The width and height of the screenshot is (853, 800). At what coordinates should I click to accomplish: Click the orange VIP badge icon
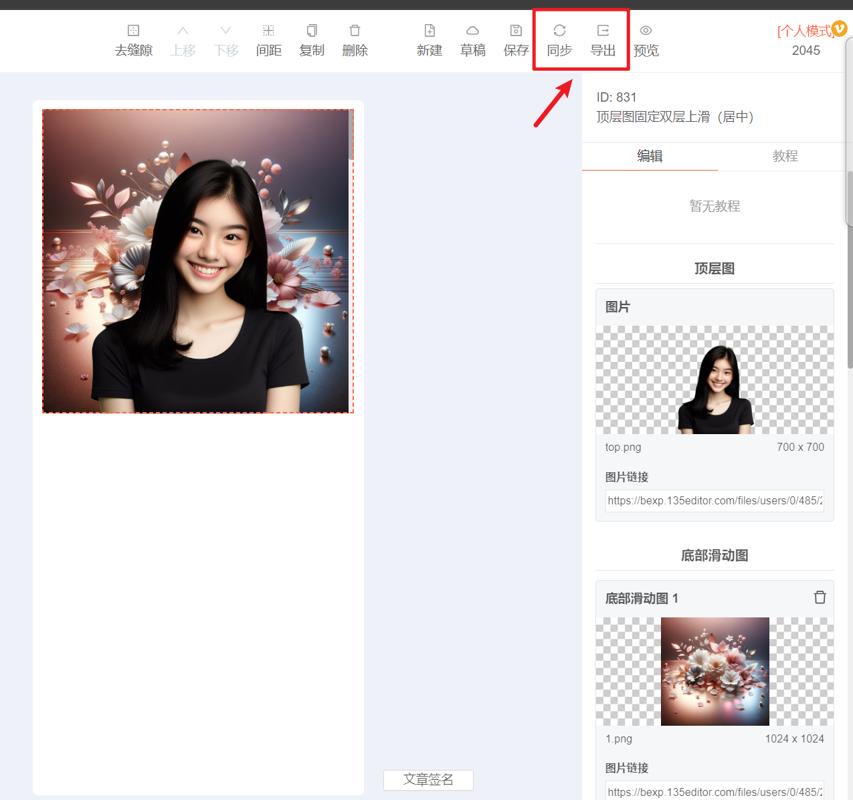(x=839, y=29)
